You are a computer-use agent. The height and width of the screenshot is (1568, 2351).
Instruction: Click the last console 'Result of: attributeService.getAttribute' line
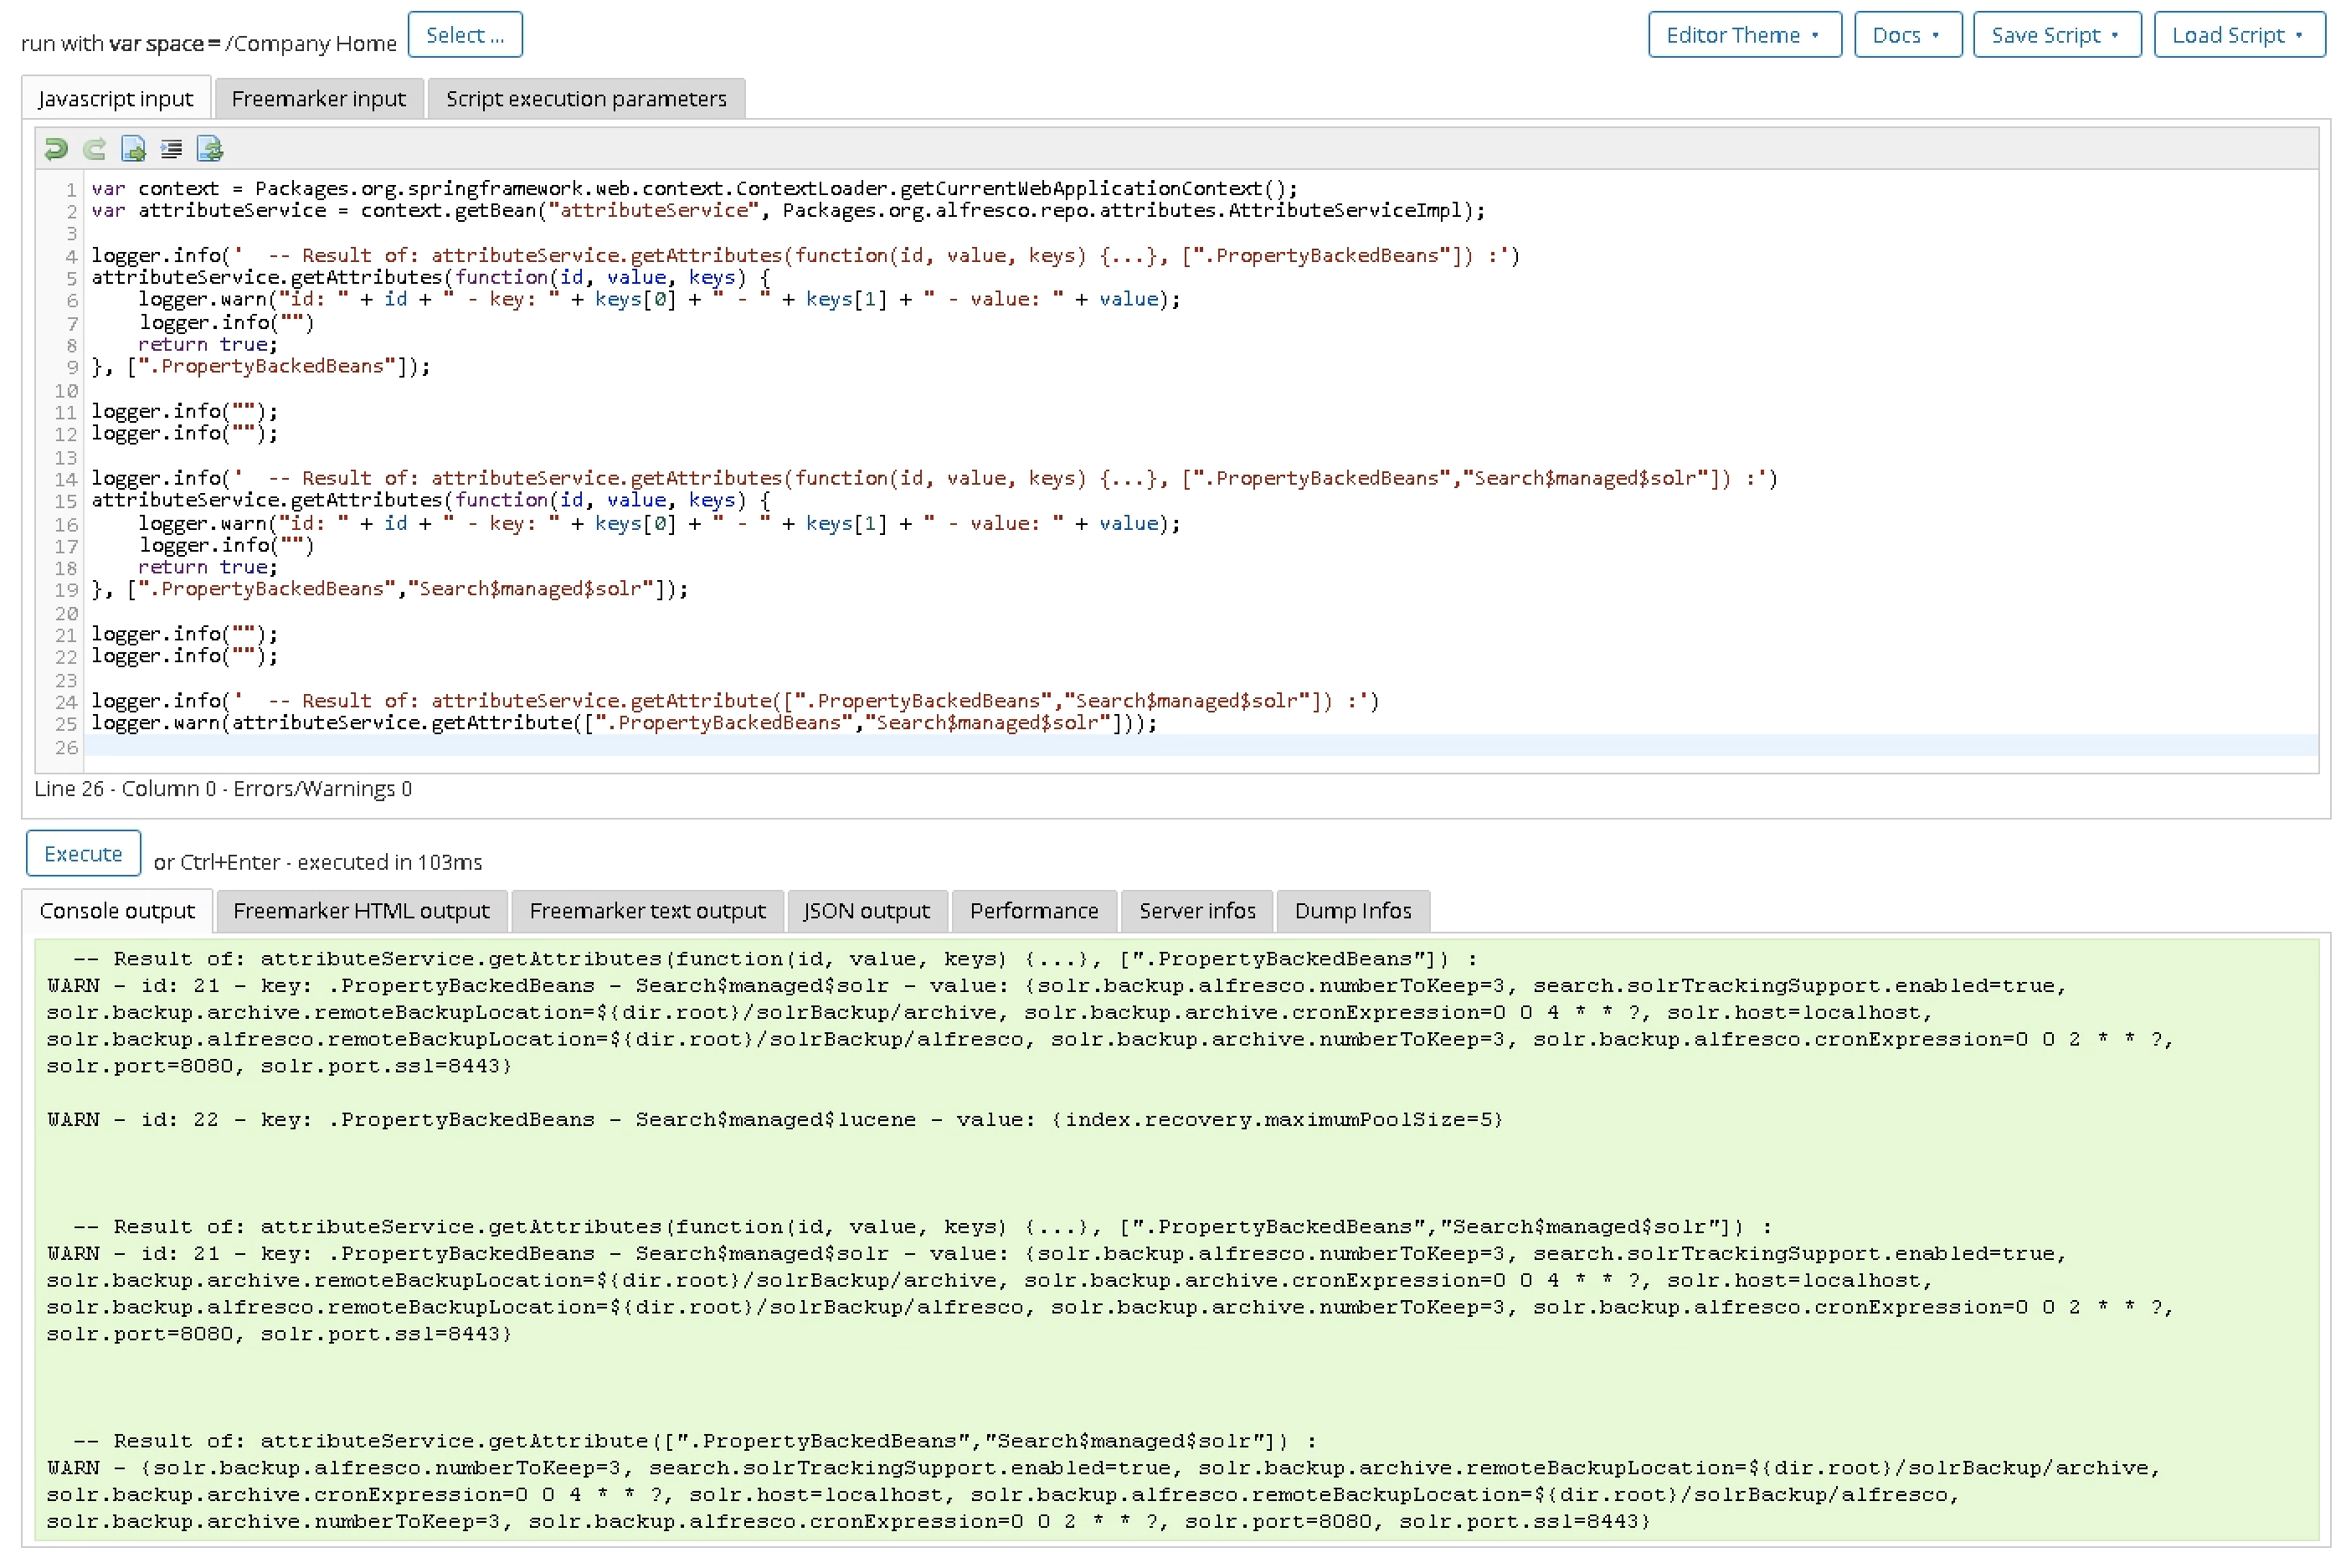coord(696,1440)
